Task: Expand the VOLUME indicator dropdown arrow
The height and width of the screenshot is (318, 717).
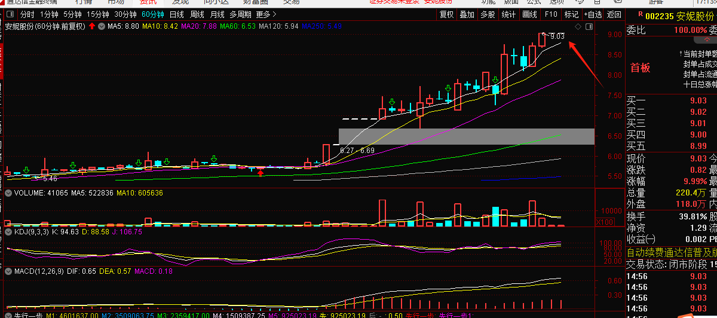Action: [x=8, y=194]
